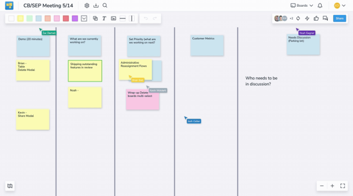Zoom in with the plus button

coord(332,186)
